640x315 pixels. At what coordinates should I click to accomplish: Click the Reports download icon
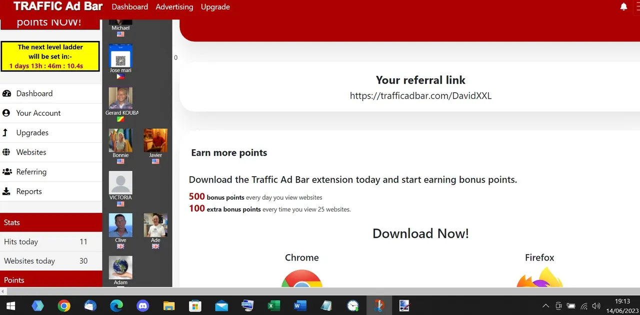coord(6,191)
